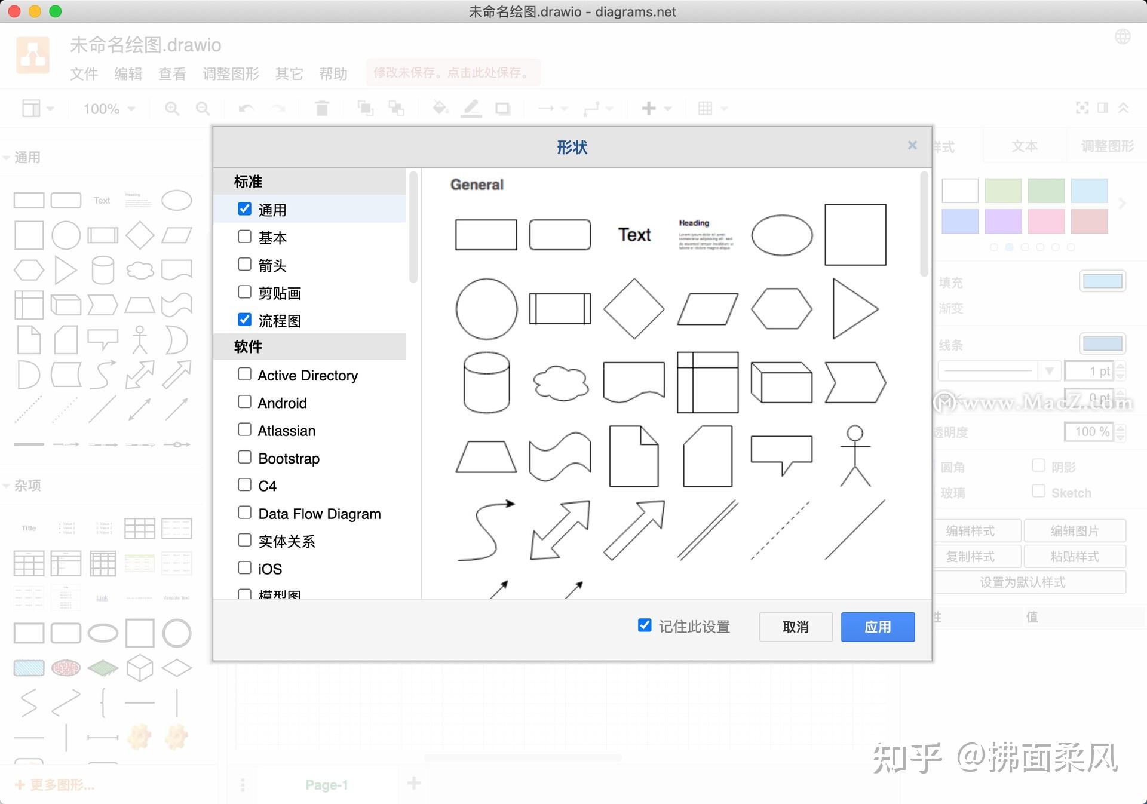Expand the Bootstrap shapes library
The width and height of the screenshot is (1147, 804).
245,458
